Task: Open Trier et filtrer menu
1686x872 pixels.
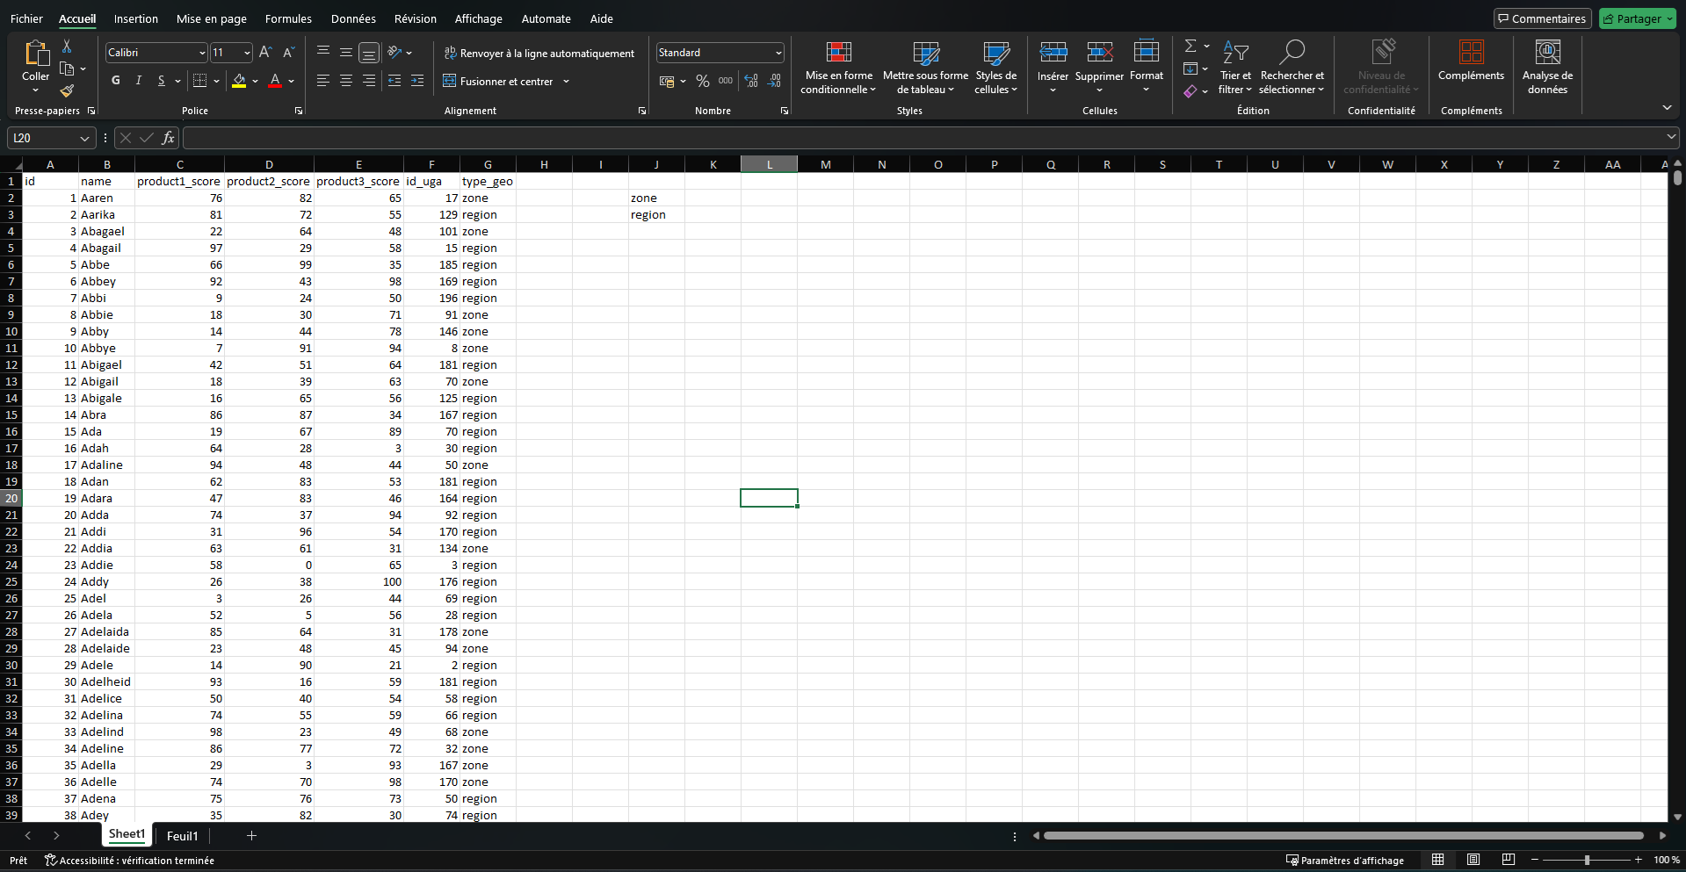Action: [x=1235, y=68]
